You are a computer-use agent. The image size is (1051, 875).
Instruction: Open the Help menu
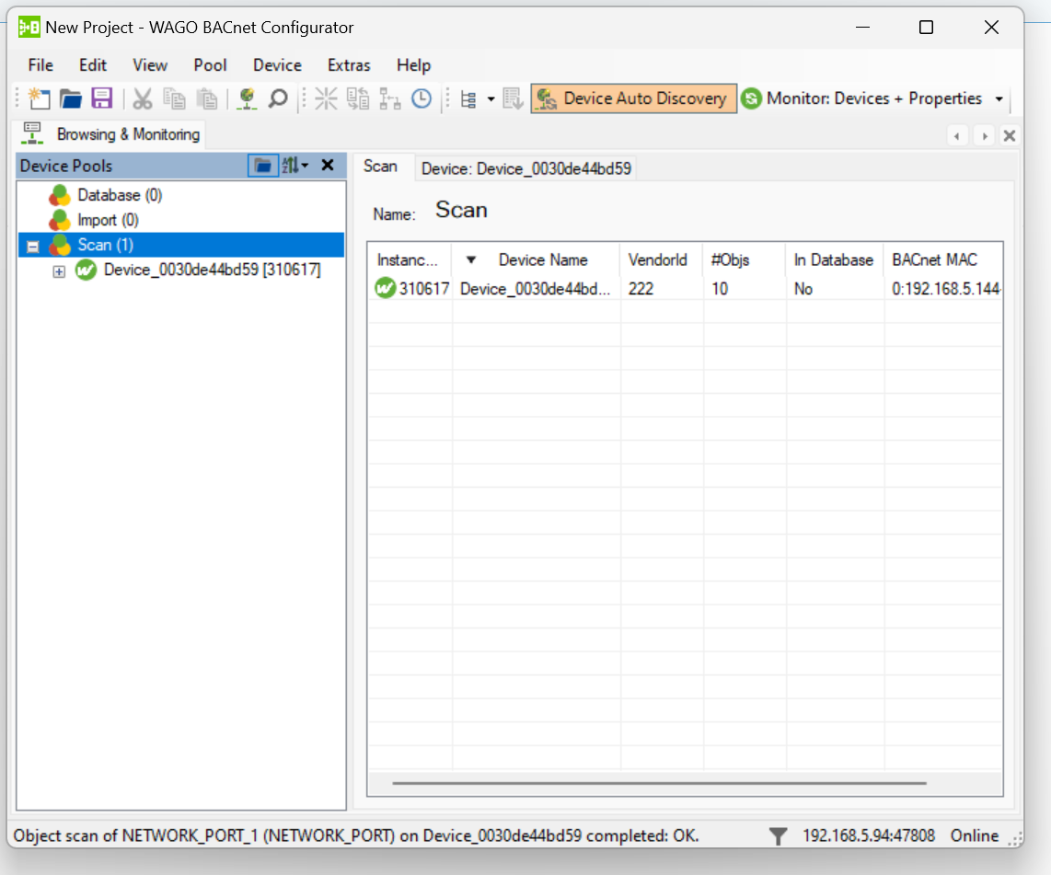coord(413,65)
